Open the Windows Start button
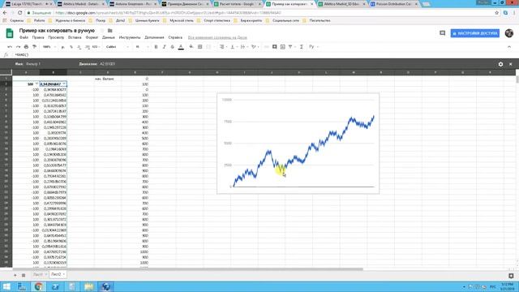 coord(6,286)
